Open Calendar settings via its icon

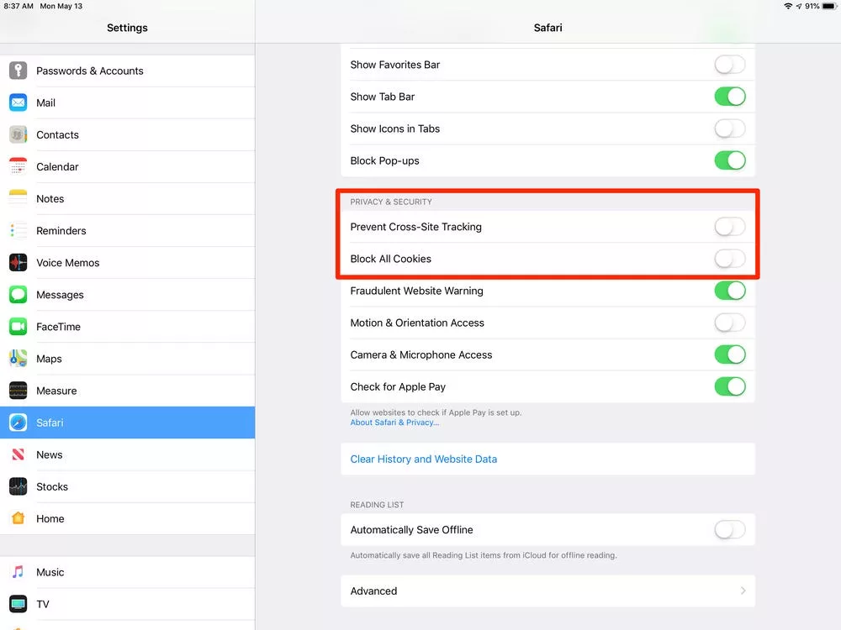tap(17, 166)
